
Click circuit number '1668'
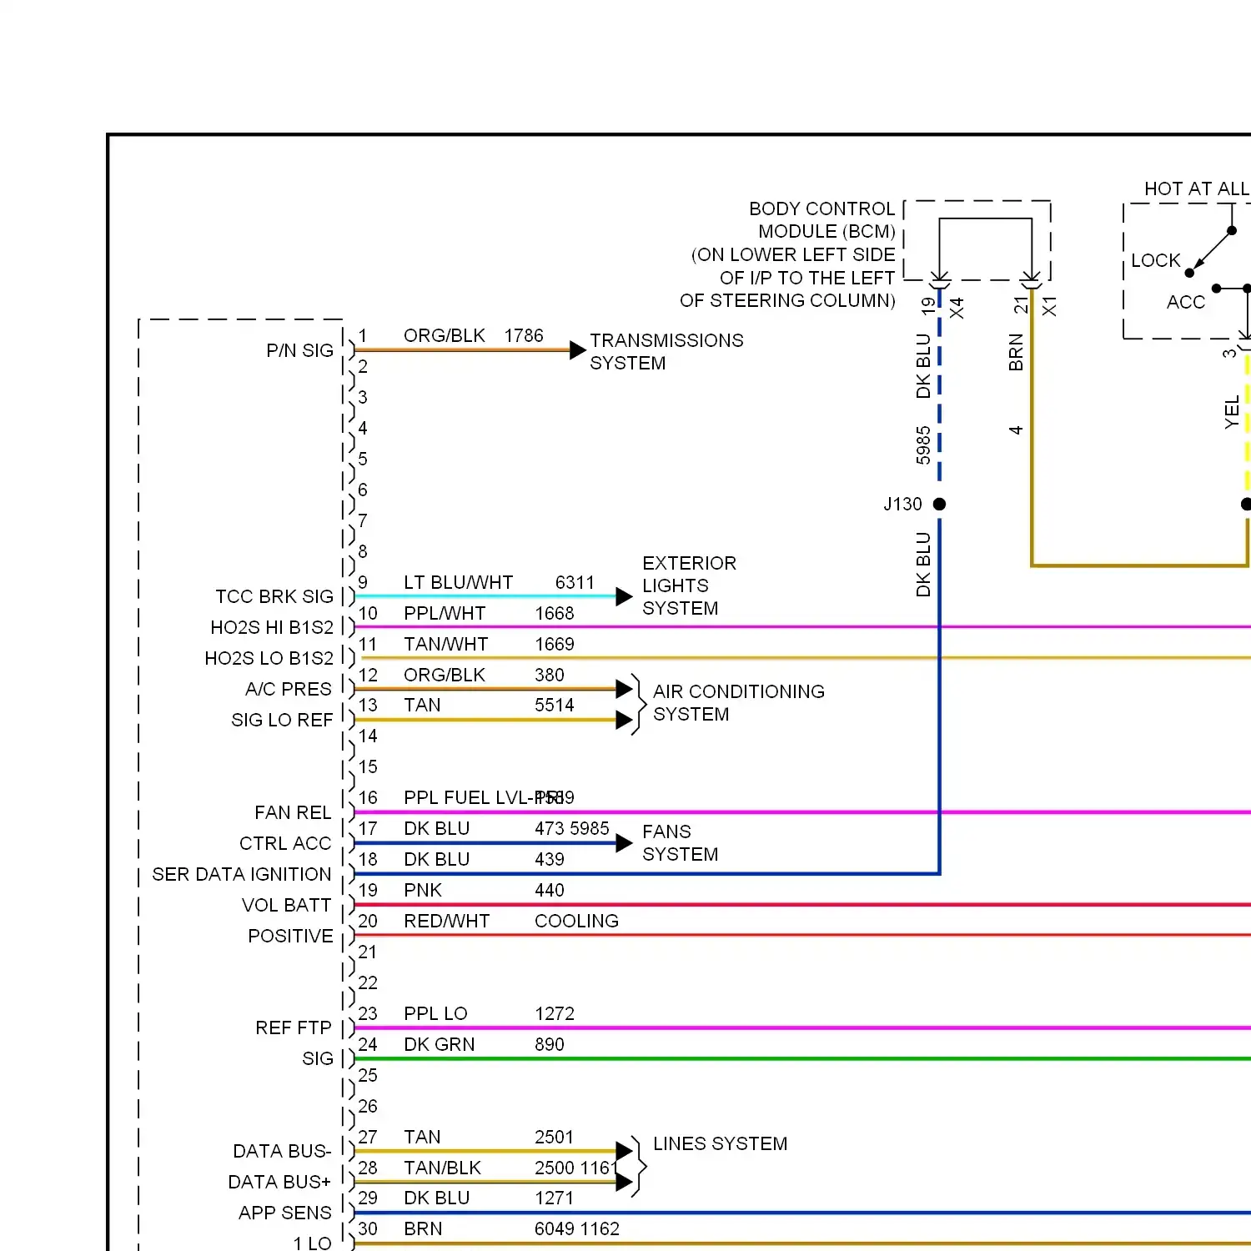tap(554, 613)
